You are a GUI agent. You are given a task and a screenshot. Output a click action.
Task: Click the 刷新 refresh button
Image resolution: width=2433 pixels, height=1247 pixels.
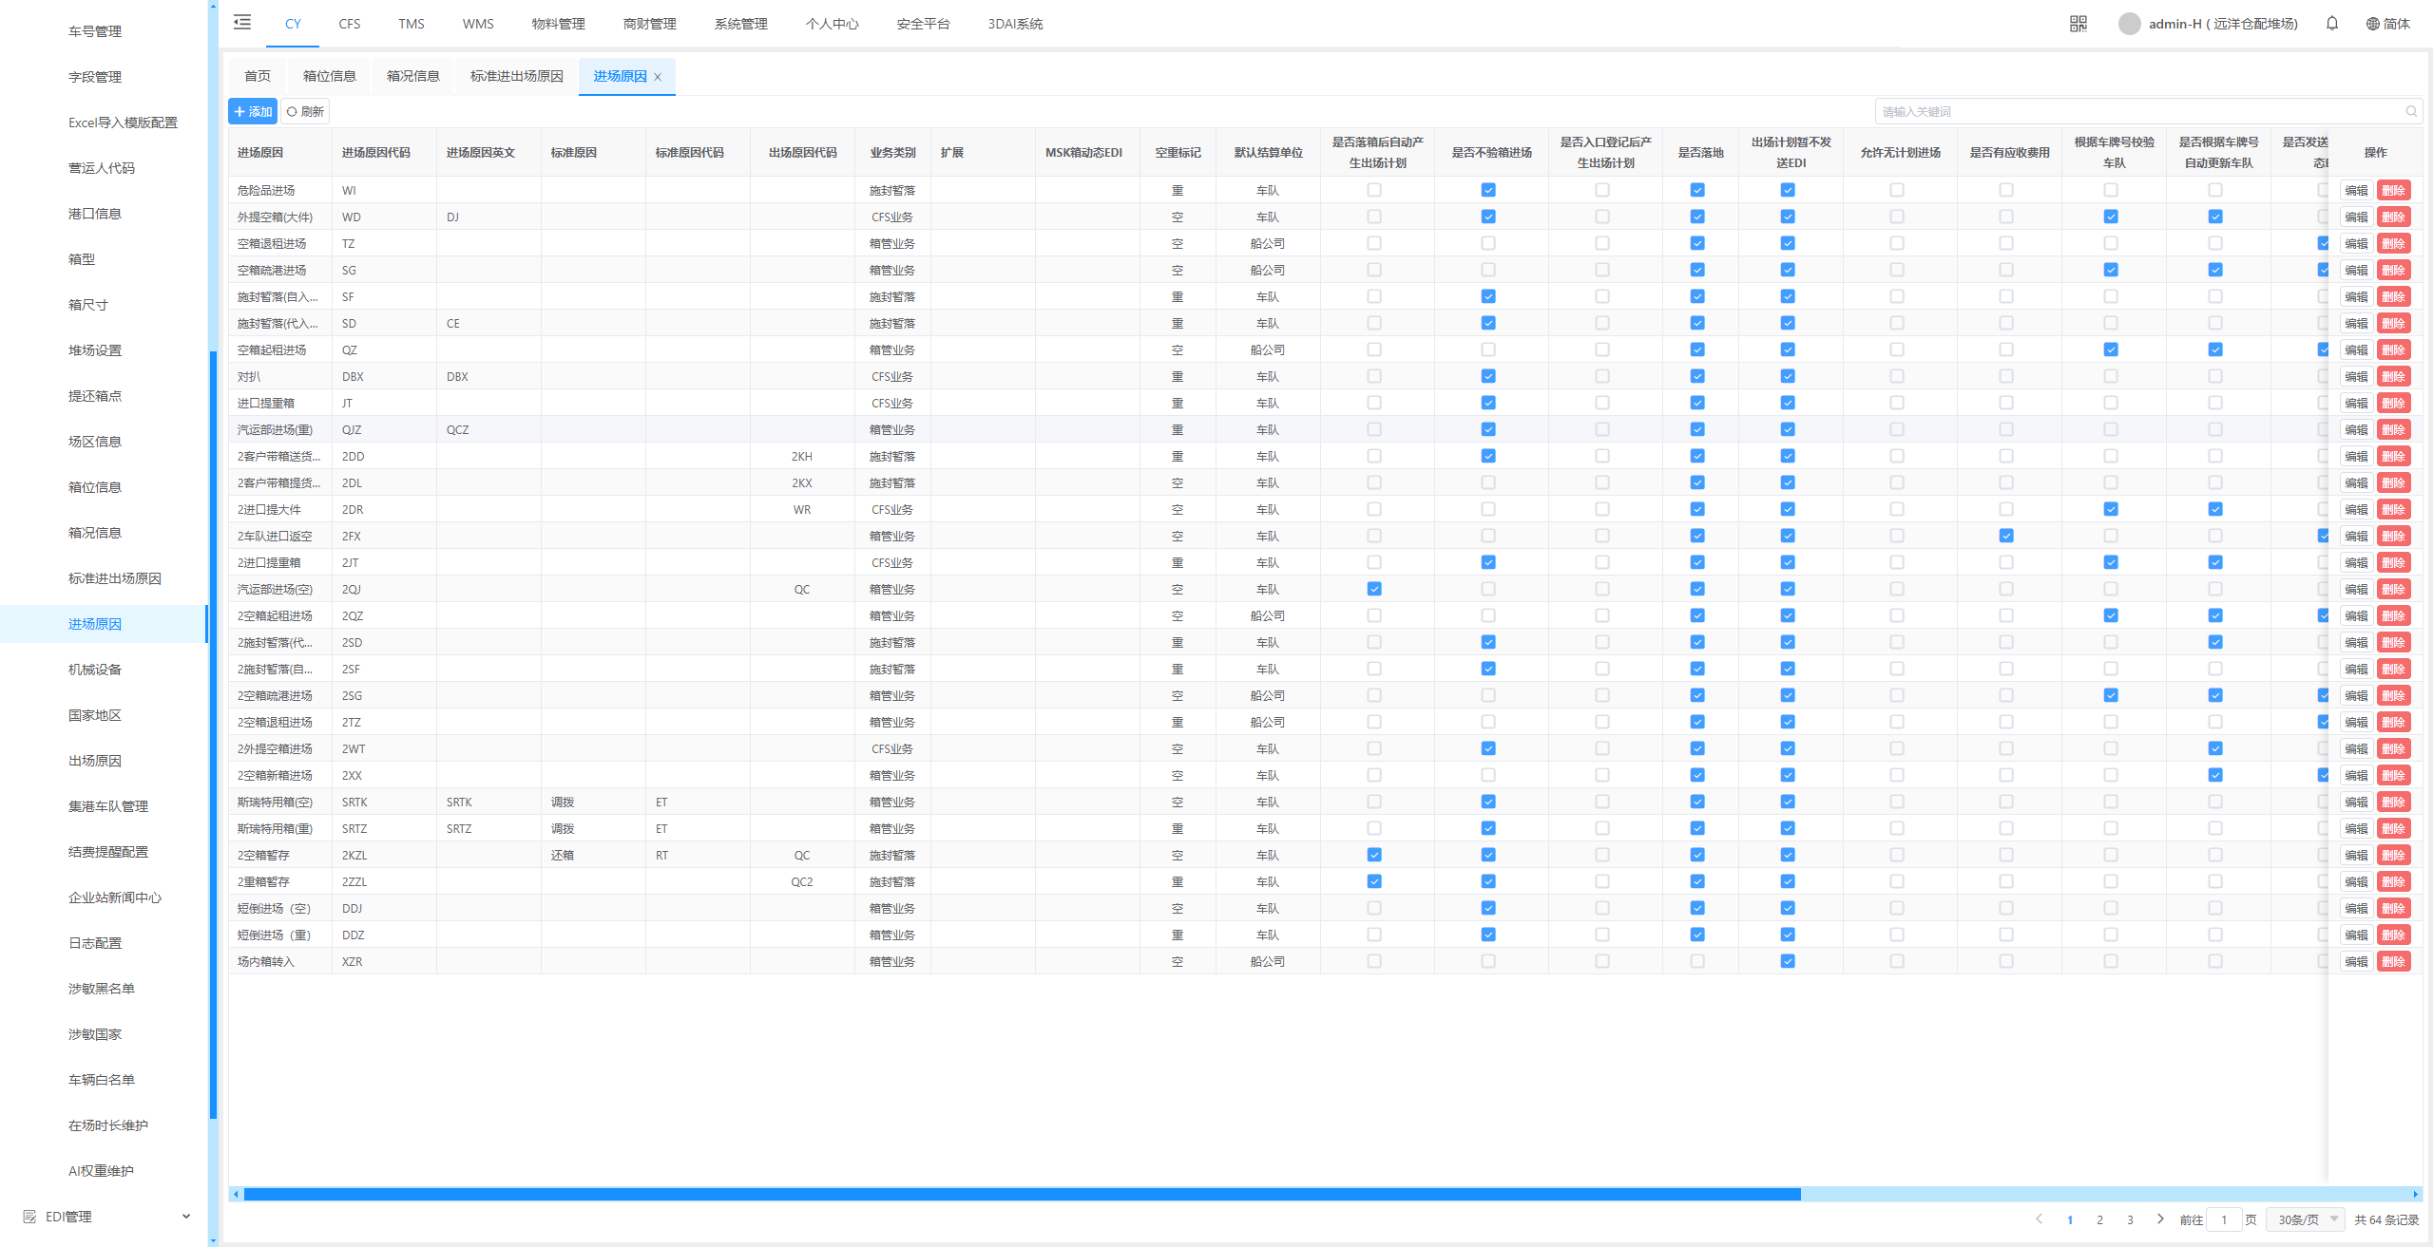click(x=305, y=112)
